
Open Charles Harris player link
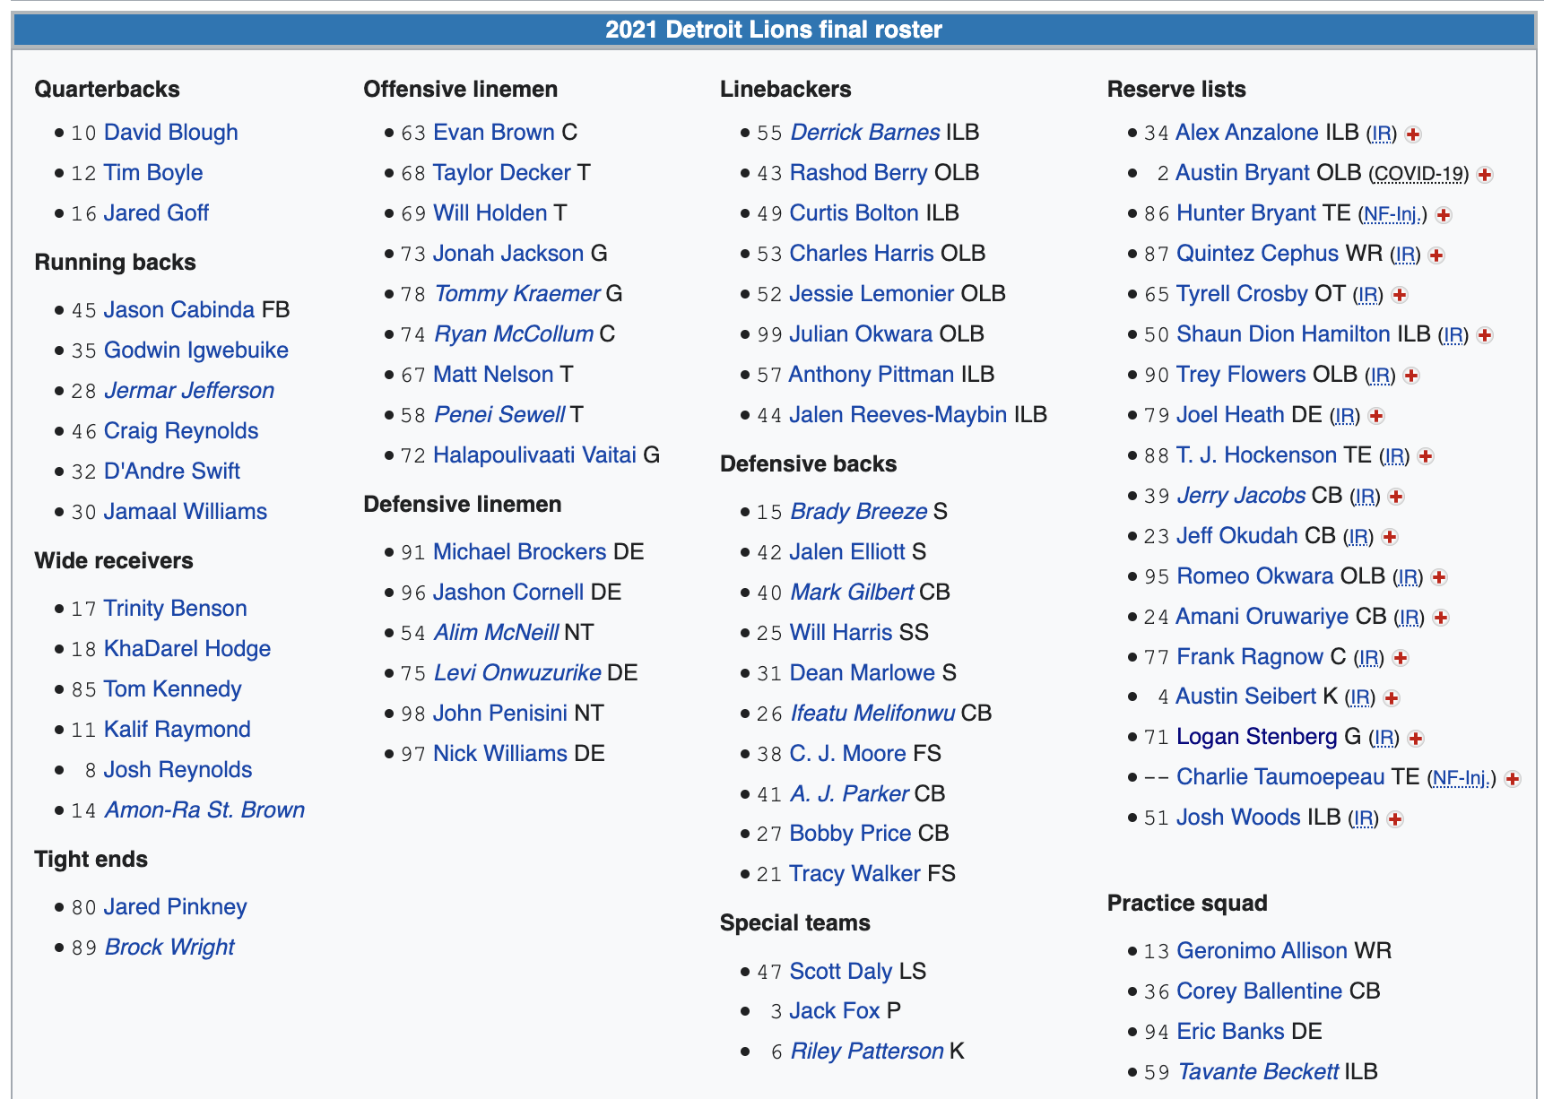[862, 254]
